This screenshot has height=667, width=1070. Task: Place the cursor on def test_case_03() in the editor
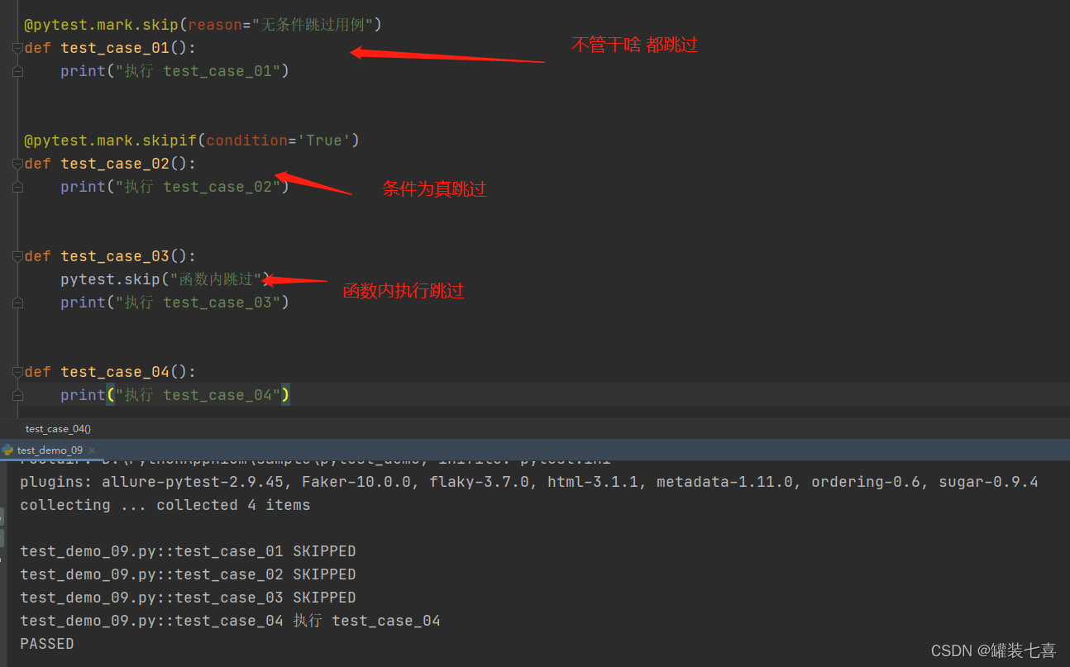[111, 256]
